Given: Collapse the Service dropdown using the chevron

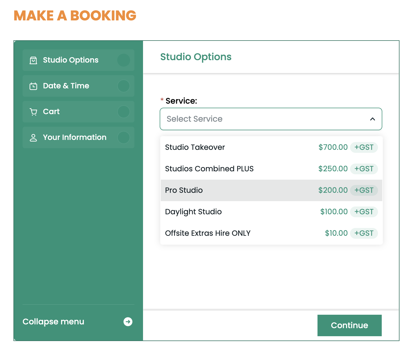Looking at the screenshot, I should [373, 119].
